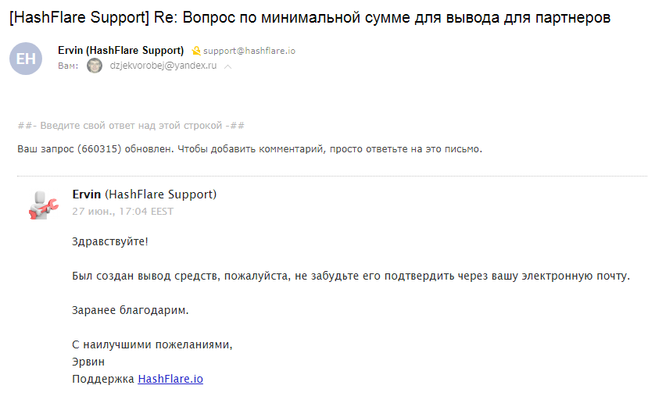
Task: Click the greeting "Здравствуйте!"
Action: pyautogui.click(x=110, y=241)
